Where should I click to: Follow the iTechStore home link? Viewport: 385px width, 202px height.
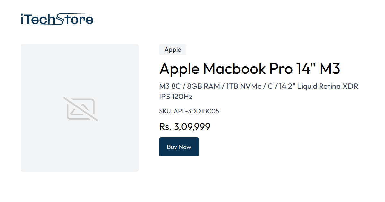coord(56,19)
